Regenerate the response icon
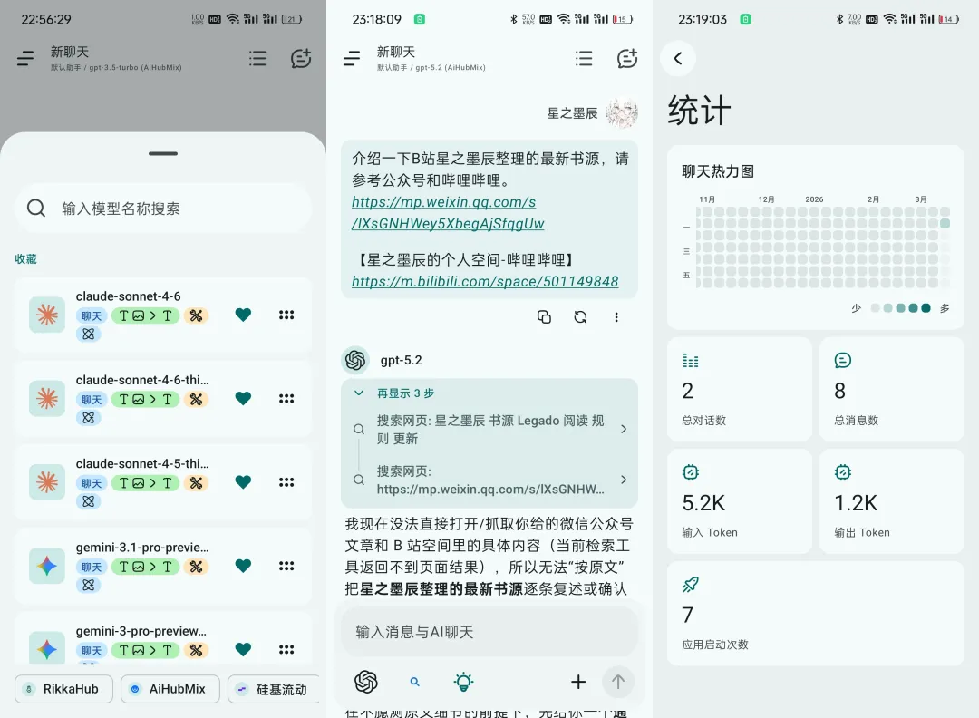This screenshot has width=979, height=718. tap(581, 317)
